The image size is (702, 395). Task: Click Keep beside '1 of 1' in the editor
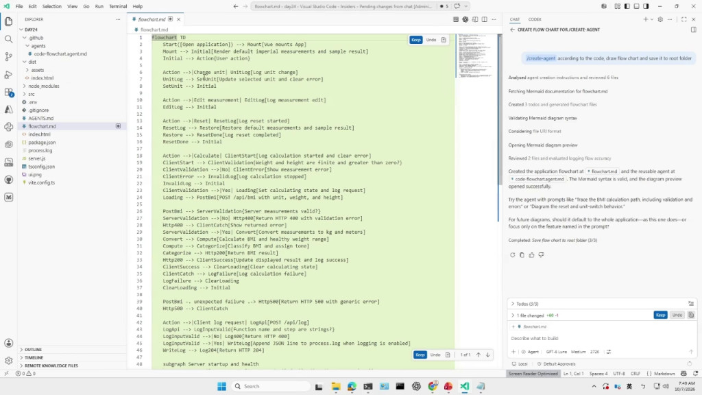(420, 355)
